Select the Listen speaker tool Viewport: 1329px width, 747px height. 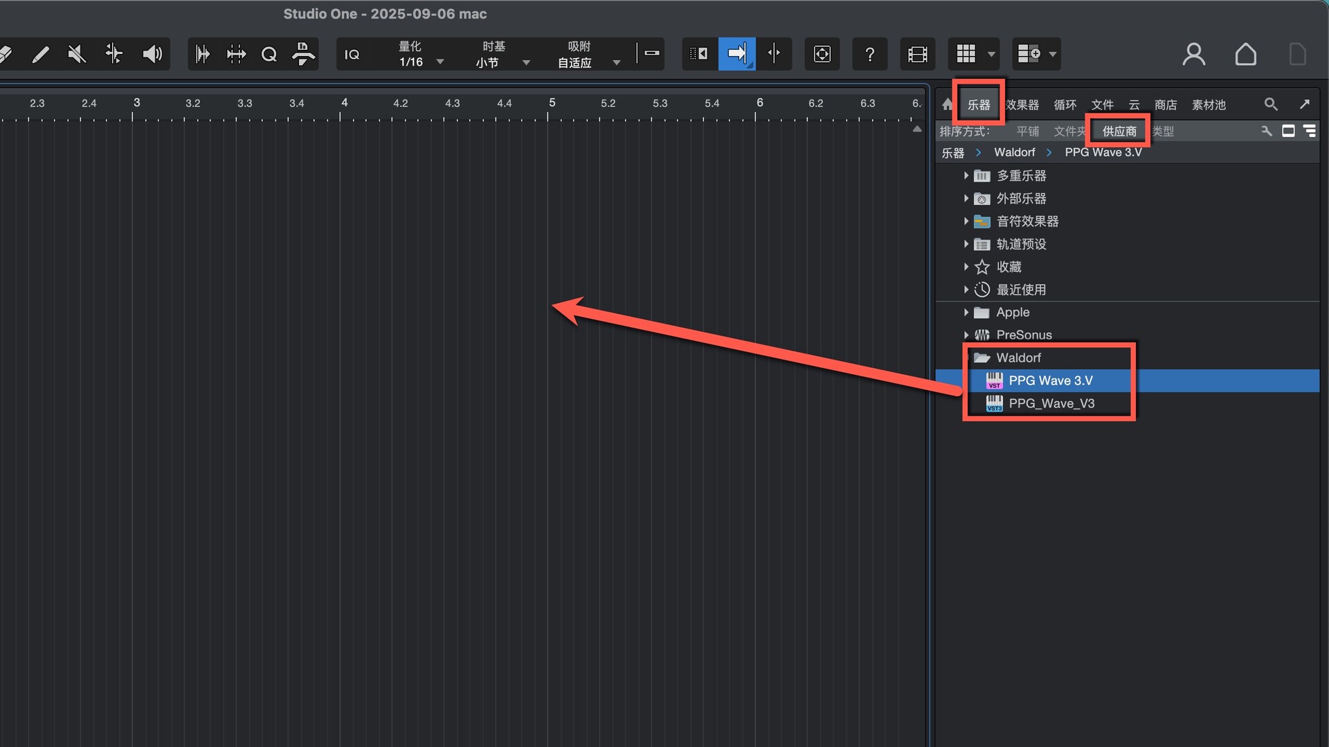[152, 54]
